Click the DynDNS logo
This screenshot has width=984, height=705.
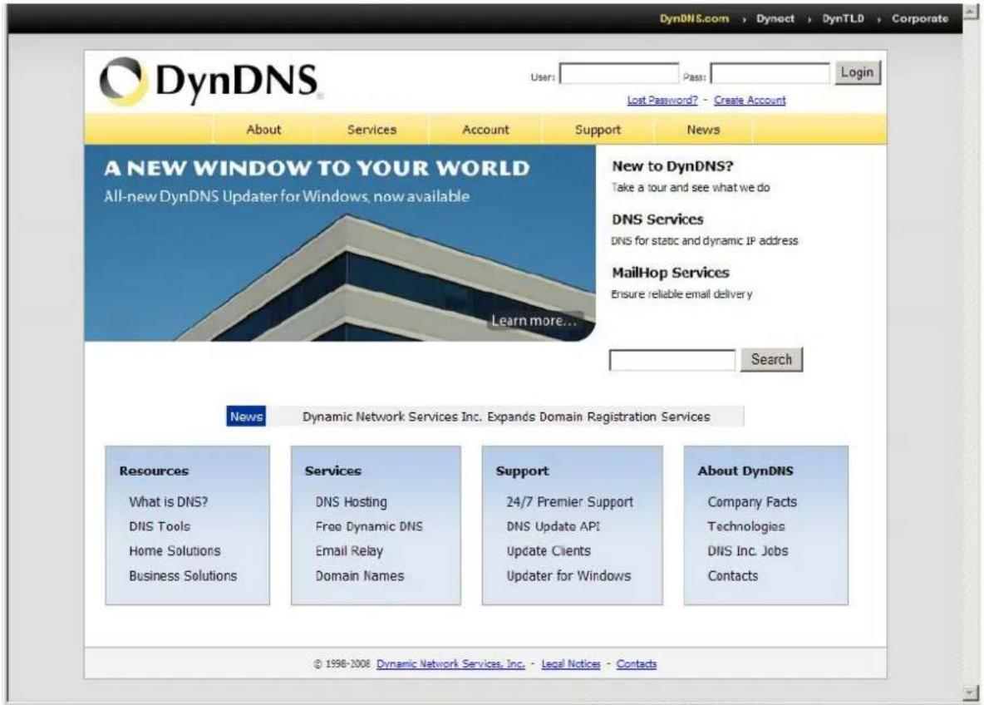210,81
